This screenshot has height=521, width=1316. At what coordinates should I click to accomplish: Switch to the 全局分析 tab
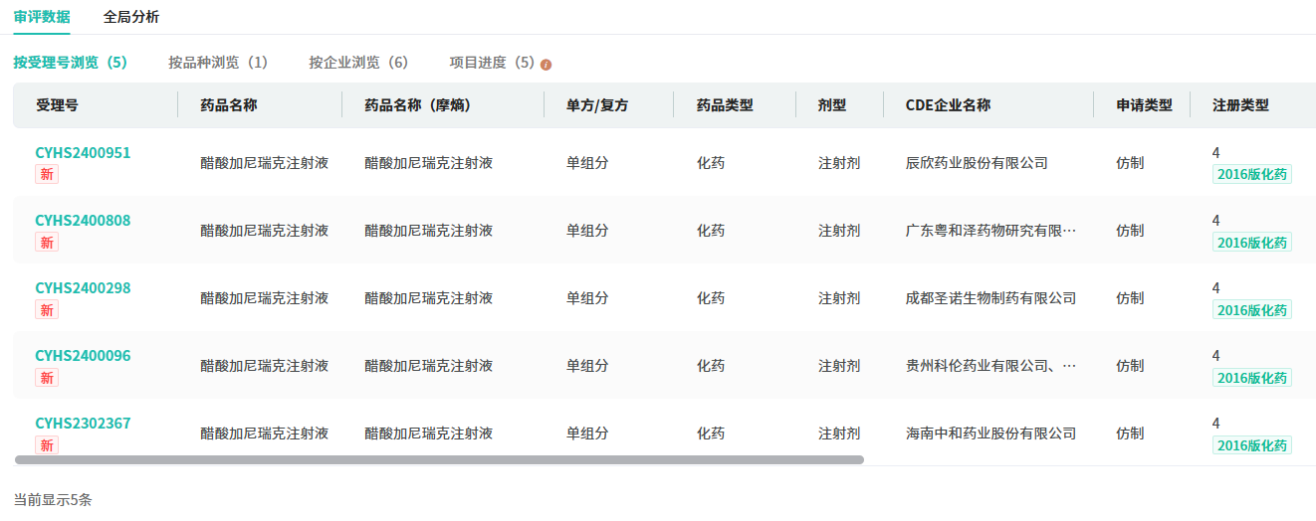[131, 17]
